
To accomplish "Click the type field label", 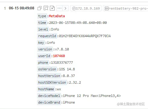I will pos(42,16).
